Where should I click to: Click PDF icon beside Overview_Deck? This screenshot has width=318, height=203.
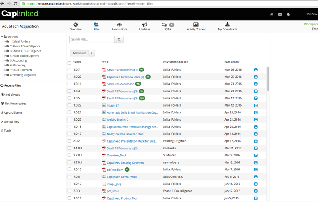point(104,156)
